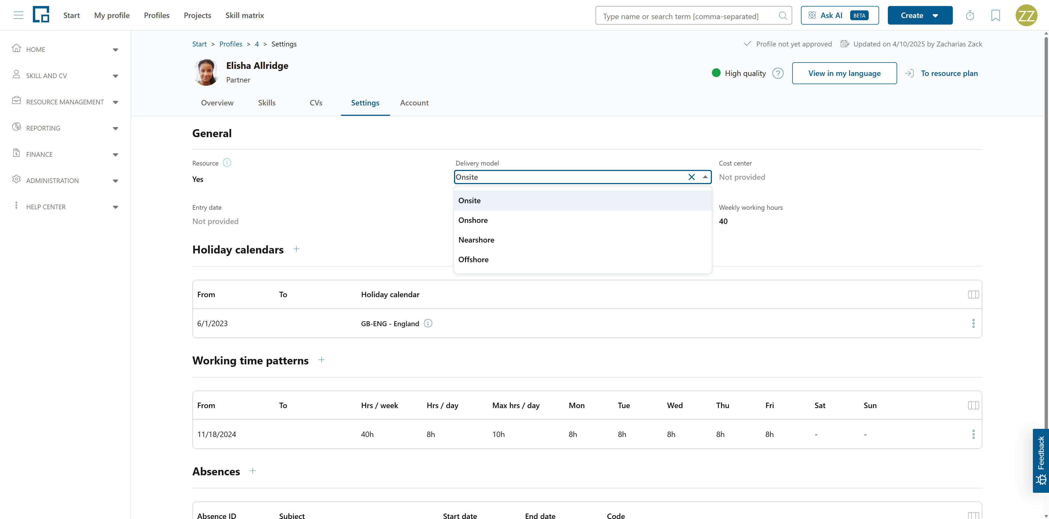Open the ZZ user avatar menu
The width and height of the screenshot is (1049, 519).
point(1026,16)
